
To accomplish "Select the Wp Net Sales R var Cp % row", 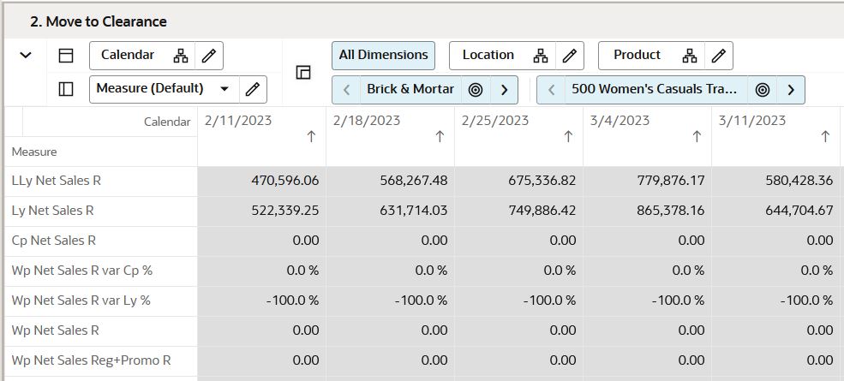I will 100,271.
